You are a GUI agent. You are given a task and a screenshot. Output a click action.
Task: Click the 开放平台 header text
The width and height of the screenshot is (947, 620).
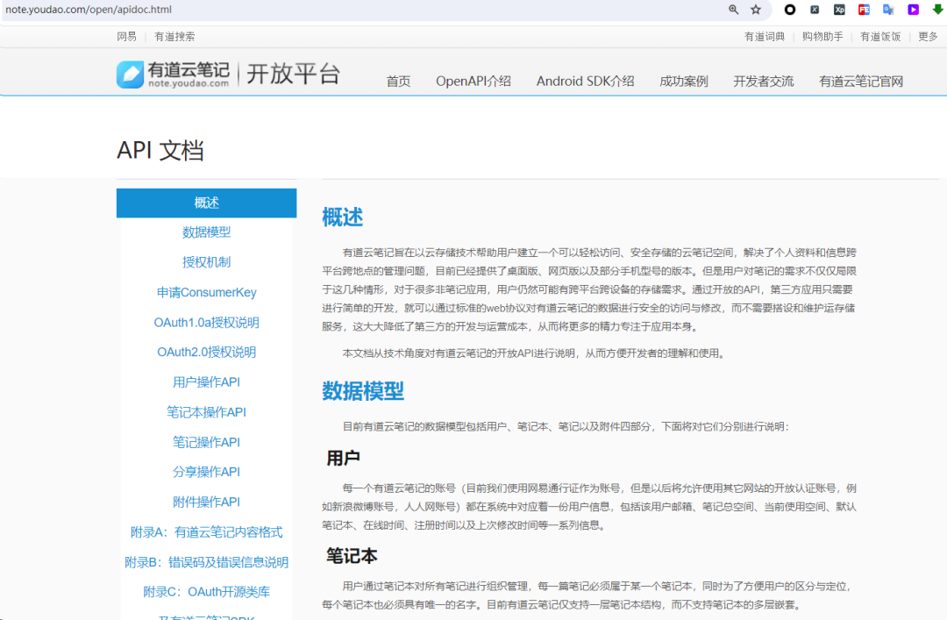294,75
